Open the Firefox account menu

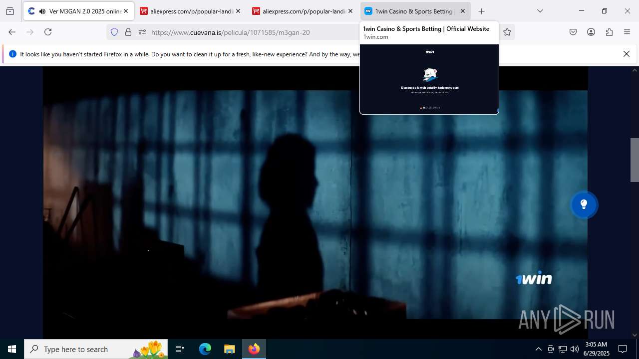pos(591,32)
